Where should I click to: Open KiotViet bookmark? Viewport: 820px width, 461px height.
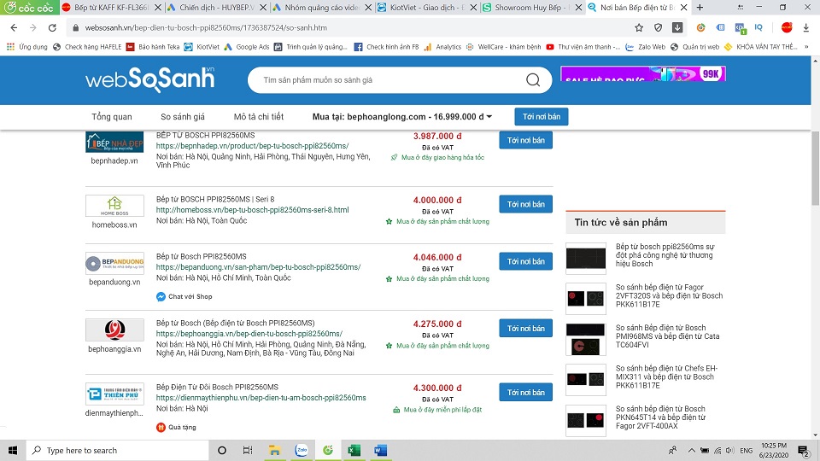coord(202,46)
